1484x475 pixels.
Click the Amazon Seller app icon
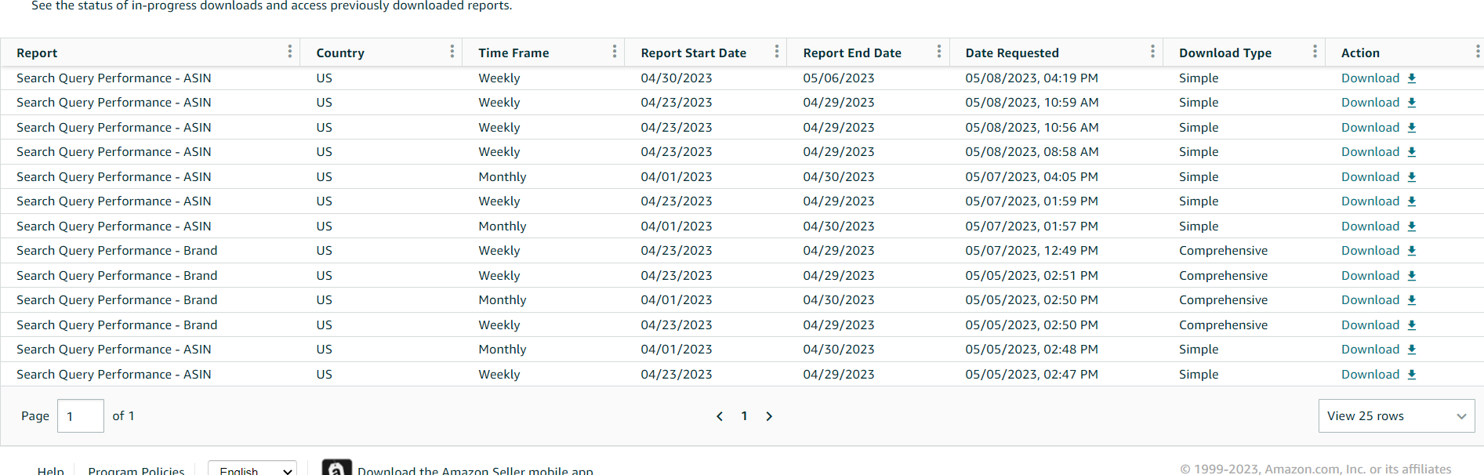(x=336, y=467)
